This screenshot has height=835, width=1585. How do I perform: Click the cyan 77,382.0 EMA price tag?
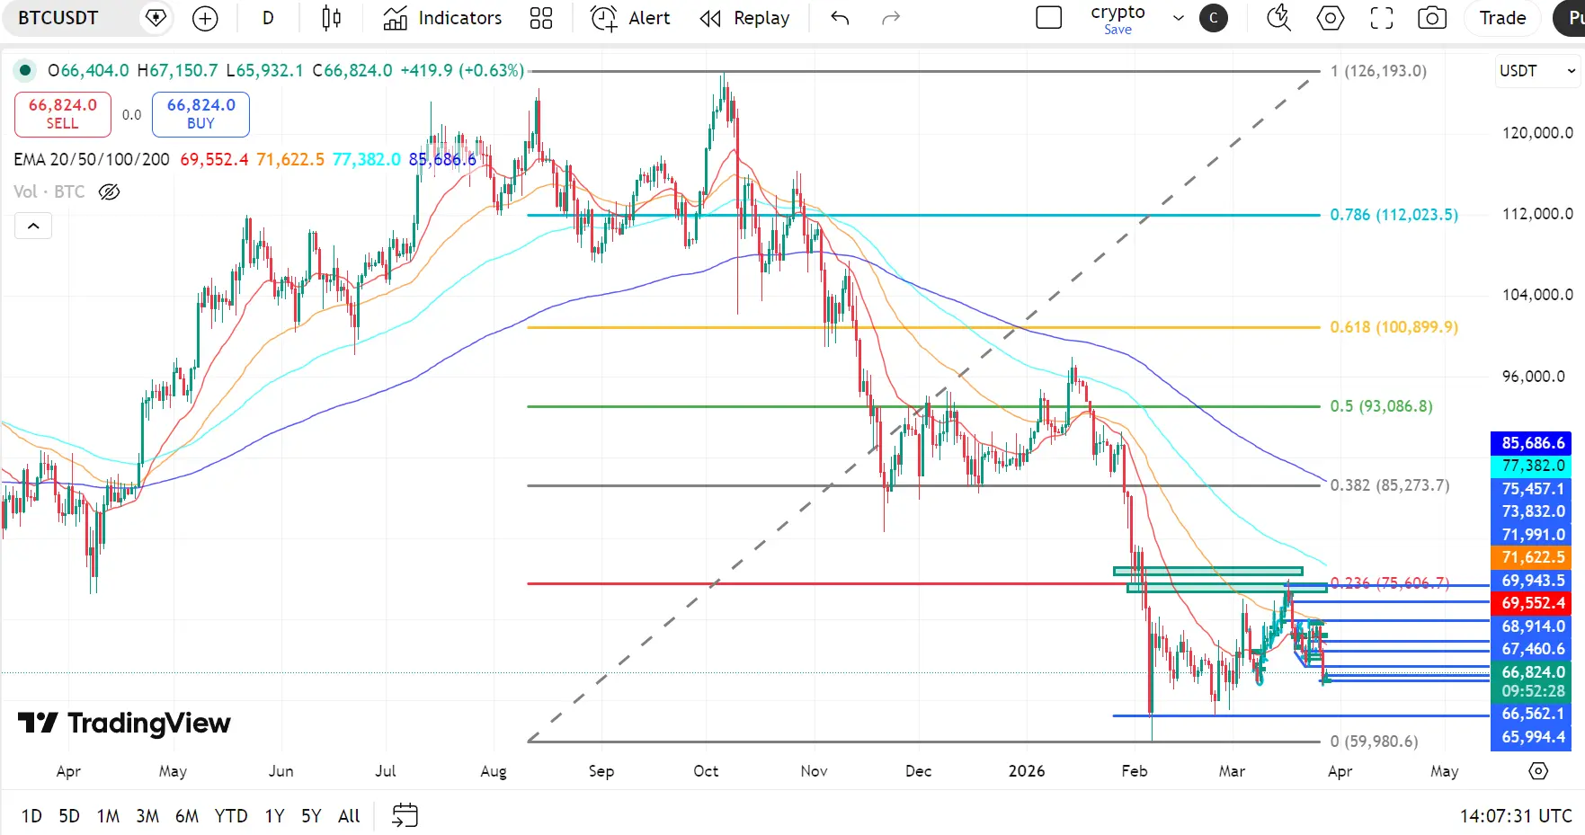(1533, 466)
